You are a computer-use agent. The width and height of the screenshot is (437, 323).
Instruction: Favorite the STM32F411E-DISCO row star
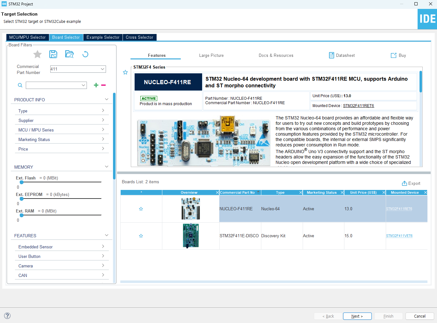point(141,236)
